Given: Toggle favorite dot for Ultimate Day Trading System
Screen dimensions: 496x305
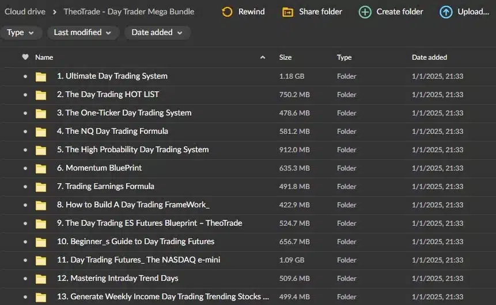Looking at the screenshot, I should [x=25, y=76].
